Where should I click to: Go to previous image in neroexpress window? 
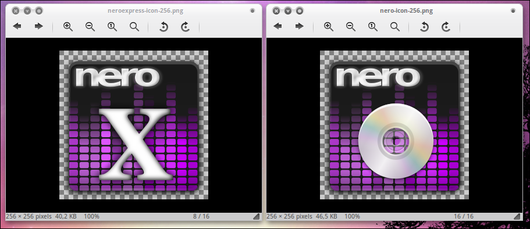pyautogui.click(x=17, y=26)
